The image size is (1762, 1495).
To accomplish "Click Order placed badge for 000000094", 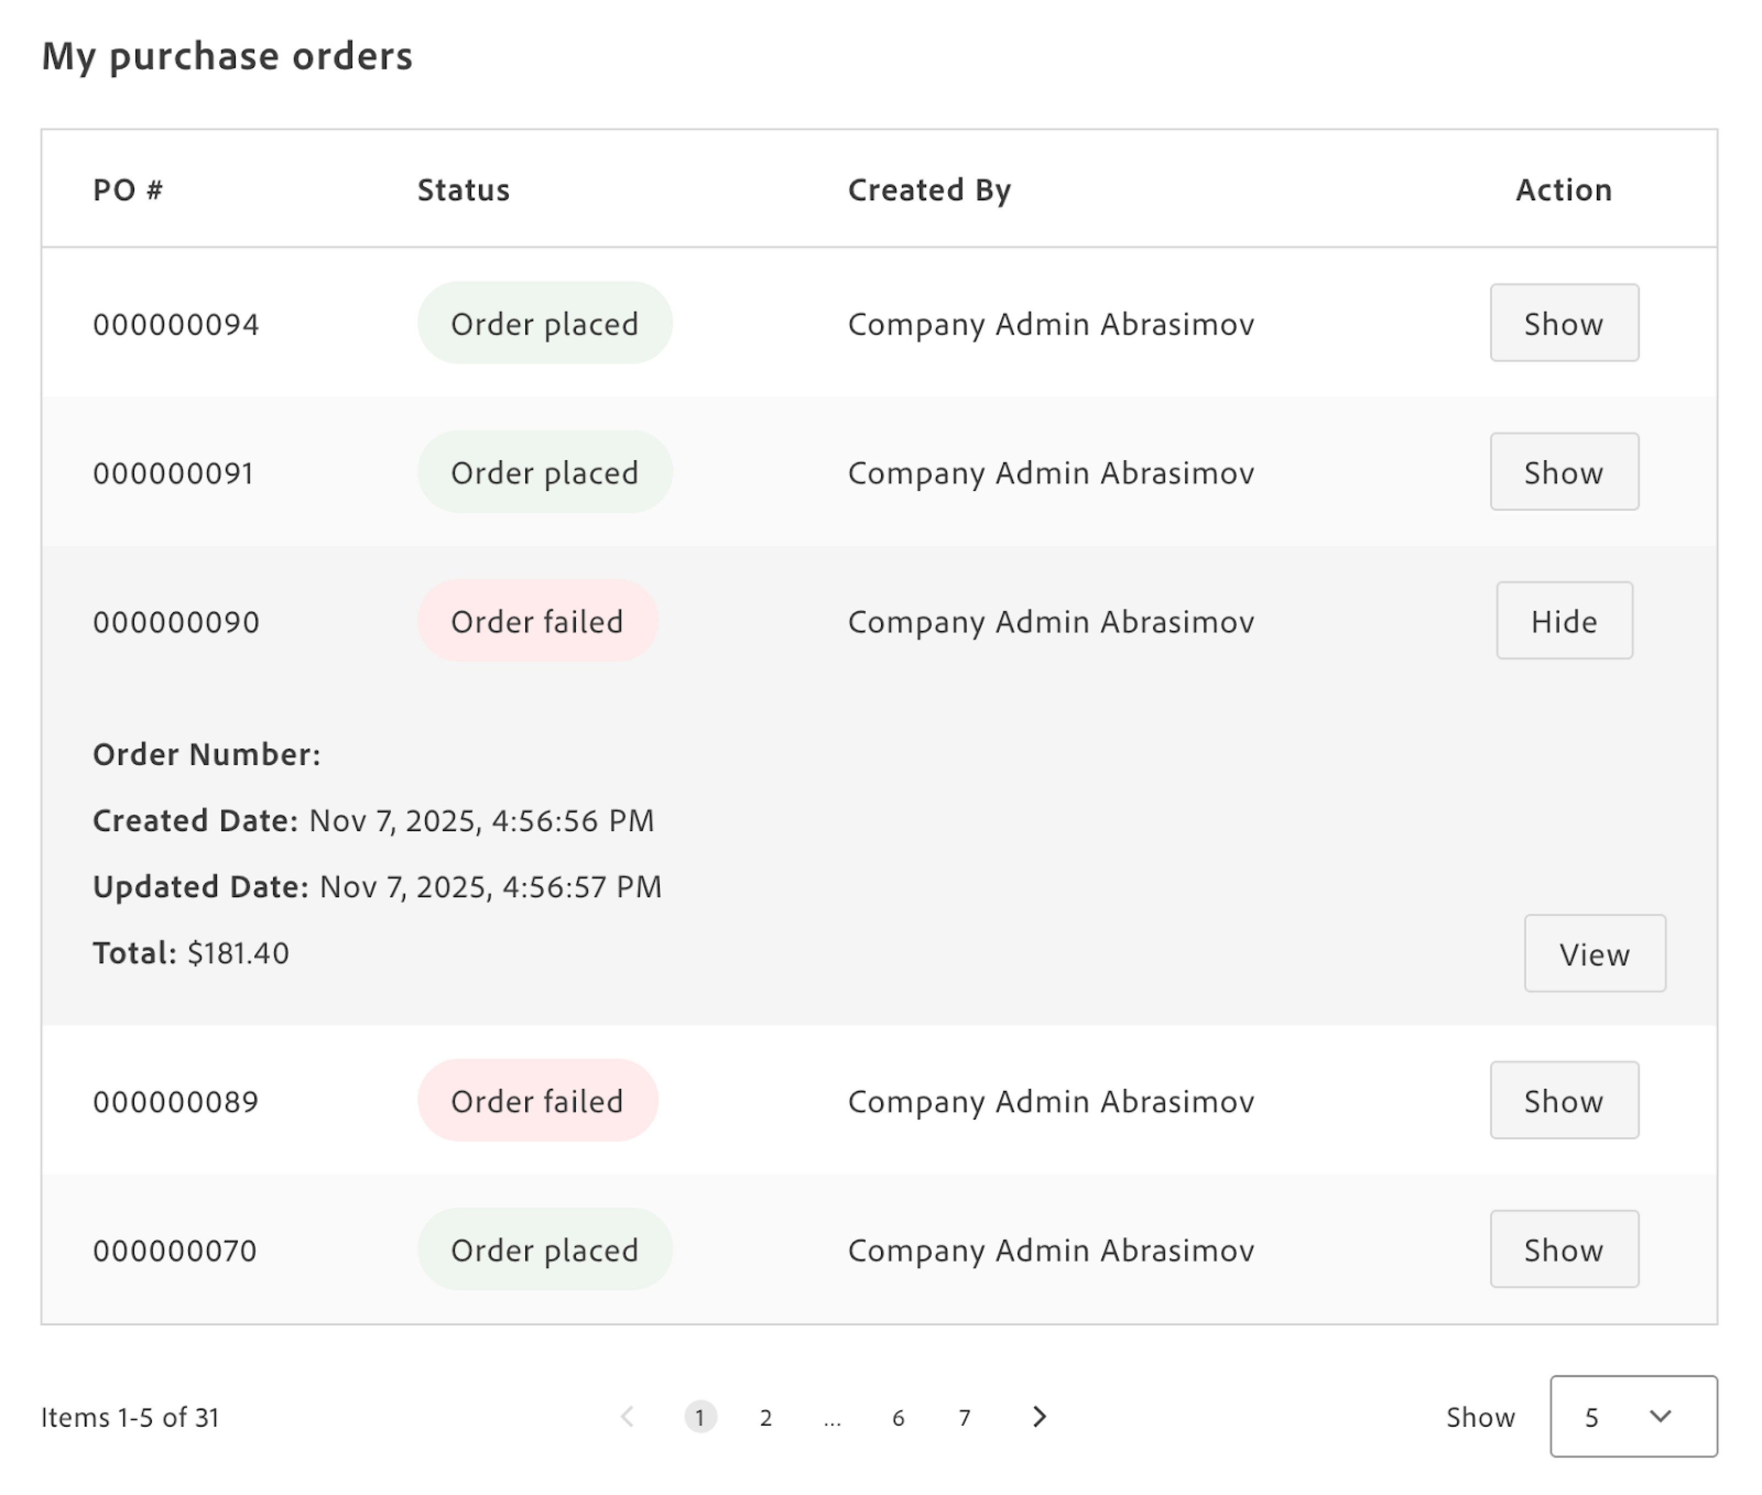I will (x=545, y=323).
